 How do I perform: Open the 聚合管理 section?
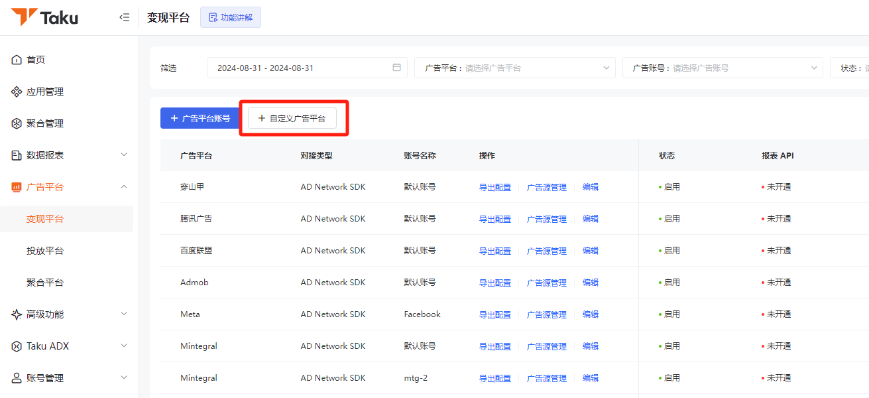click(46, 123)
